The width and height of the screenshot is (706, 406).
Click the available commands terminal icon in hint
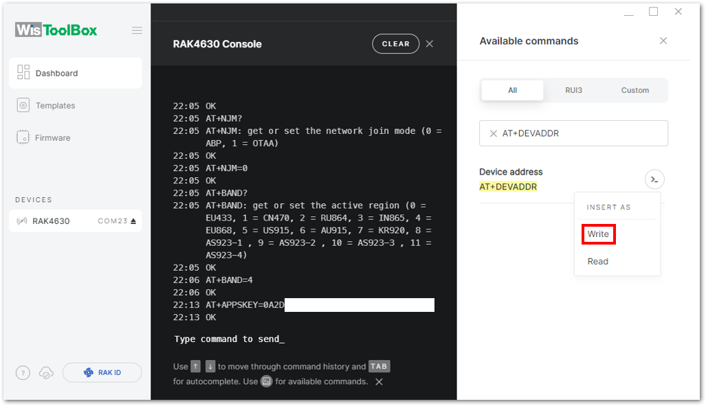coord(267,381)
